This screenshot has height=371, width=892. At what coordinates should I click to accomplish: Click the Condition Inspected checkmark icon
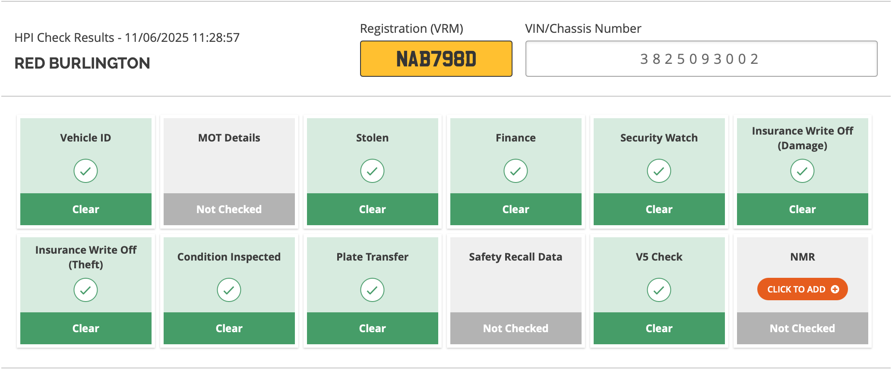click(x=229, y=290)
